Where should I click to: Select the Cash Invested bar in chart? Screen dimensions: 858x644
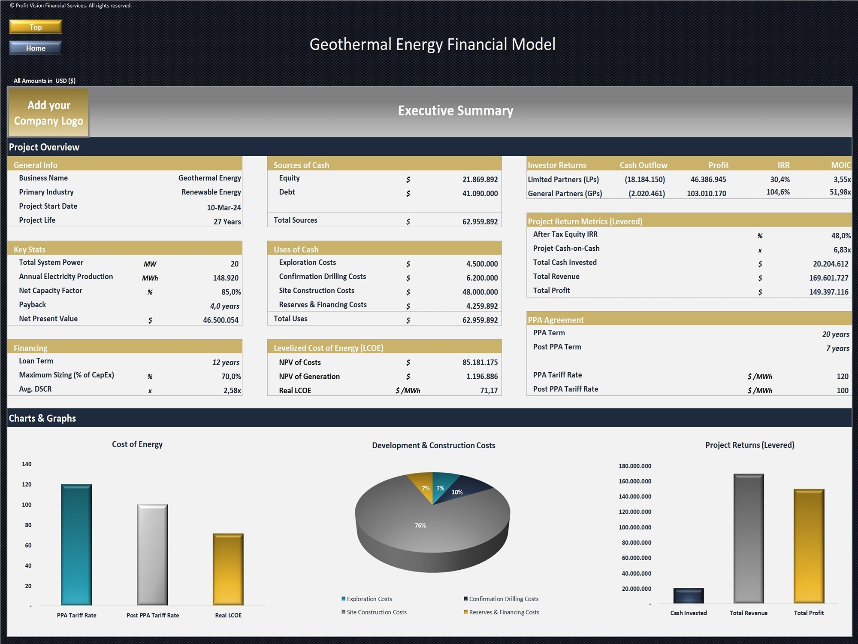coord(689,596)
